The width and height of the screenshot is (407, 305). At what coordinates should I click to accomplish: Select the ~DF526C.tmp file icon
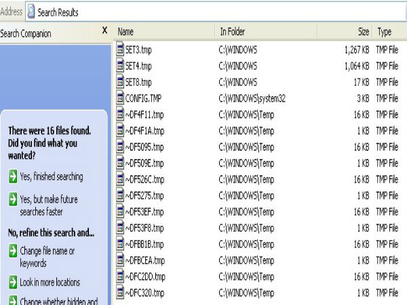point(120,180)
